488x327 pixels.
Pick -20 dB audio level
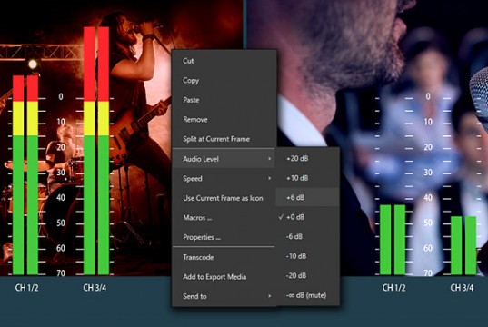(307, 275)
